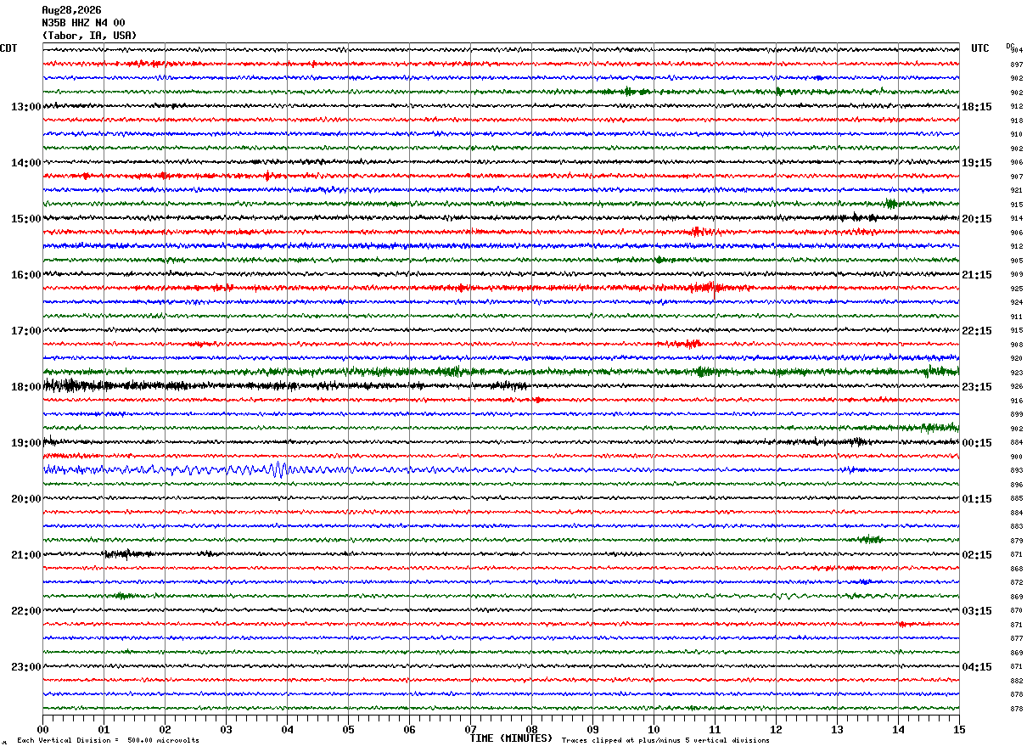
Task: Click the traces clipped footnote text
Action: [x=665, y=741]
